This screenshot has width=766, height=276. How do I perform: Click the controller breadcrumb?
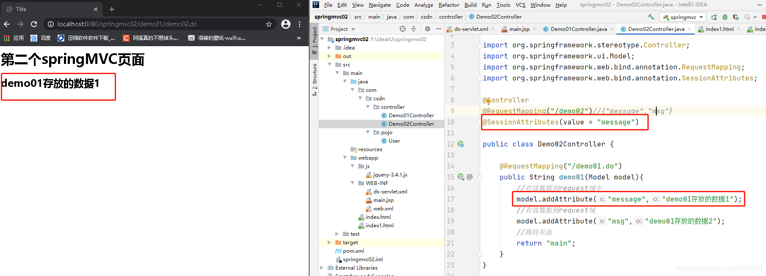(451, 17)
